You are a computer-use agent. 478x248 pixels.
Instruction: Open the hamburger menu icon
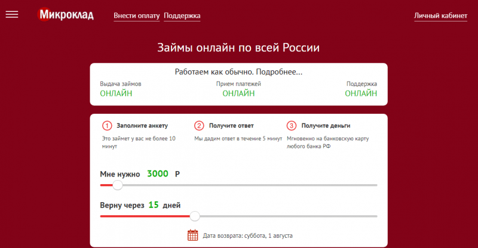click(12, 14)
